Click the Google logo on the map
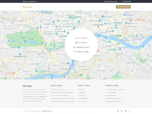This screenshot has width=152, height=114. point(77,77)
